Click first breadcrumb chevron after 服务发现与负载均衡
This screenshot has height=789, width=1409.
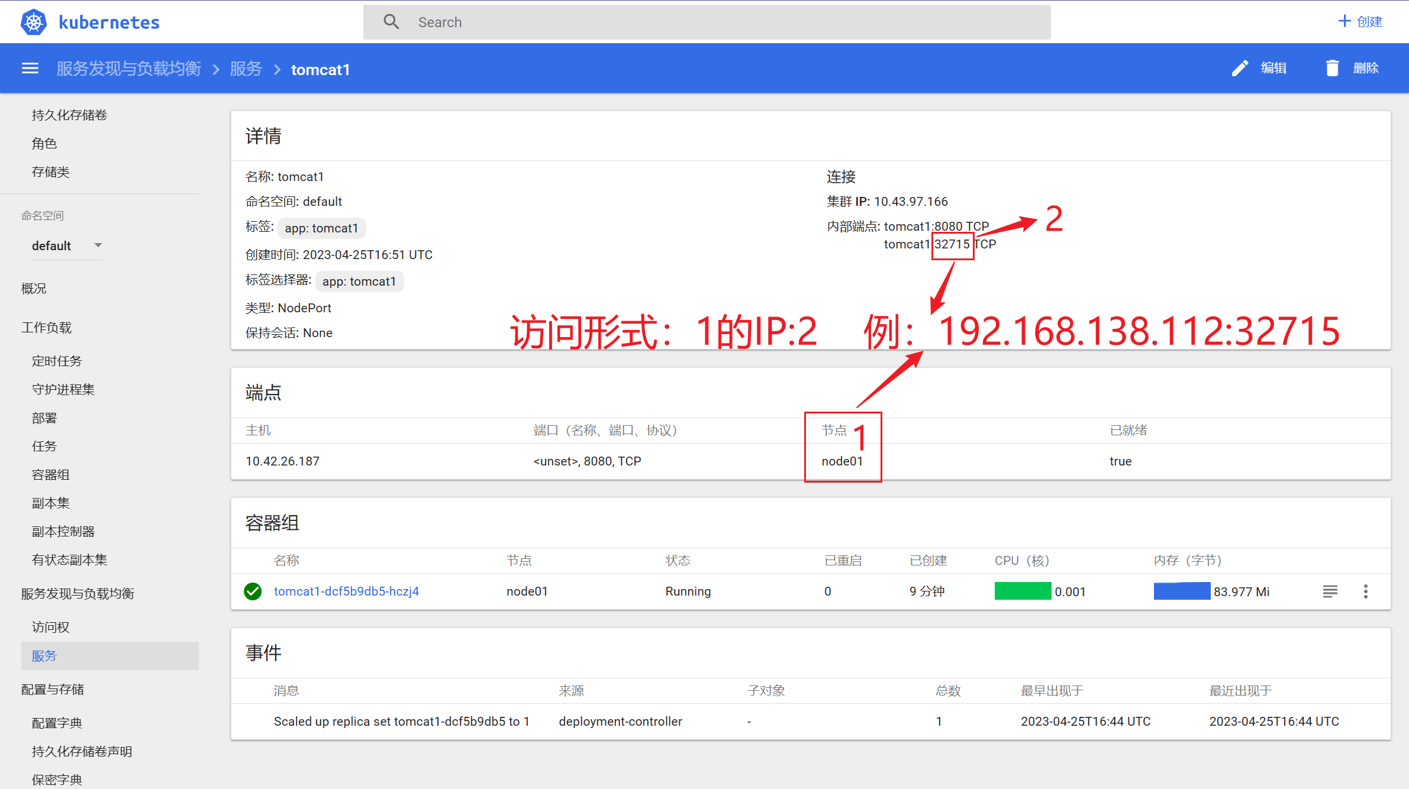216,70
